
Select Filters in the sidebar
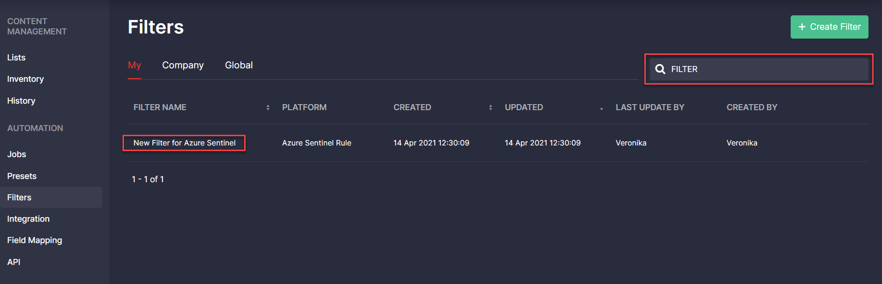coord(19,198)
